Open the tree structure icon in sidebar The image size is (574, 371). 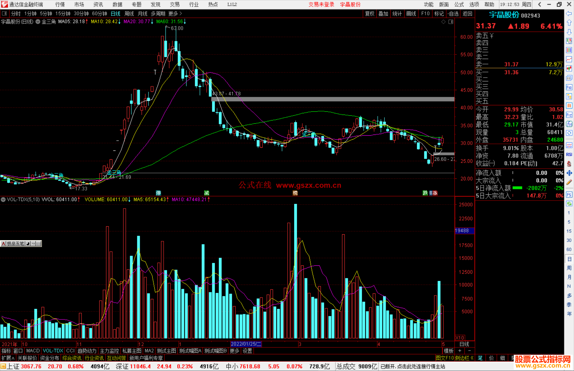pos(569,97)
